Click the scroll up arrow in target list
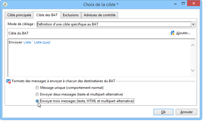The image size is (208, 125). point(193,45)
